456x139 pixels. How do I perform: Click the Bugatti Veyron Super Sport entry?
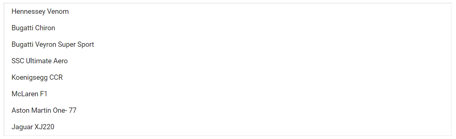[x=227, y=45]
